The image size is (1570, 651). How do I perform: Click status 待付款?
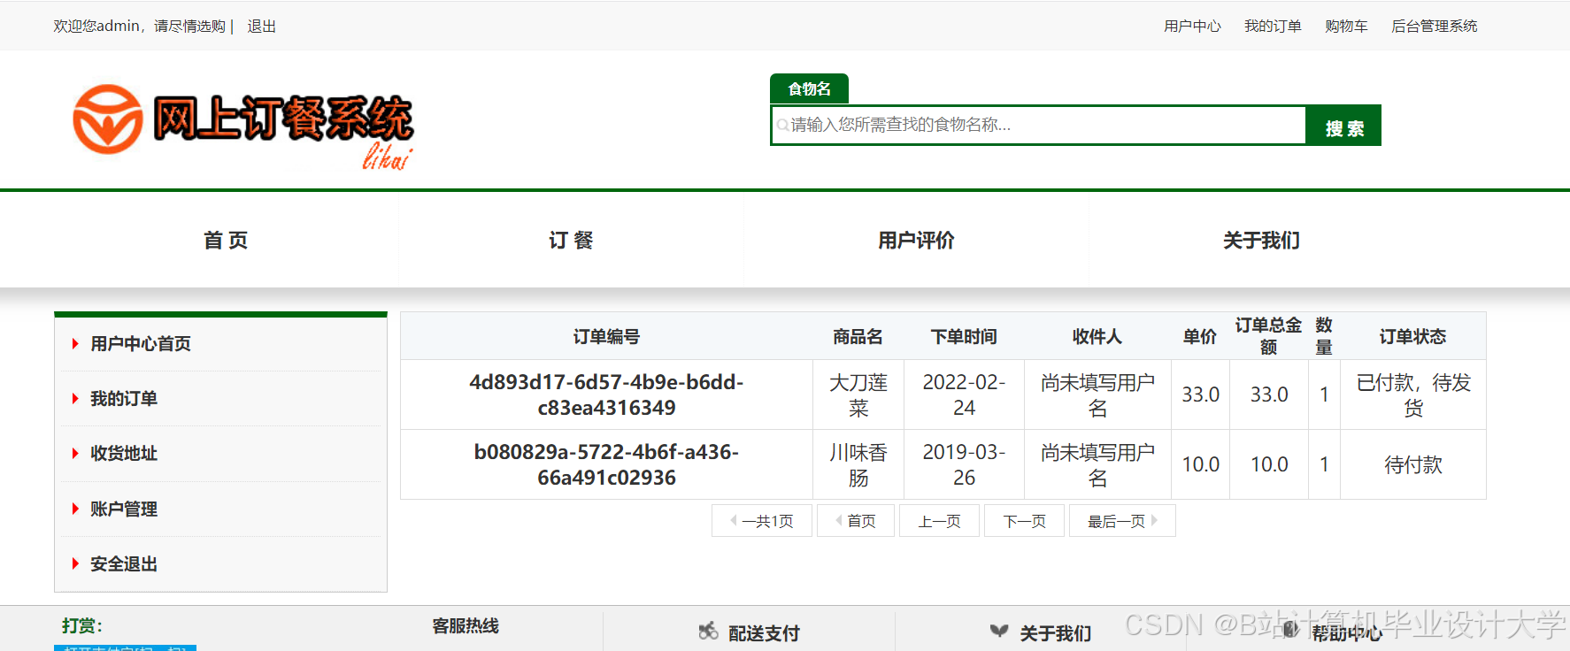[1413, 464]
